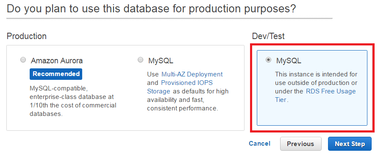Select the Dev/Test MySQL radio button
Screen dimensions: 378x155
[x=268, y=60]
